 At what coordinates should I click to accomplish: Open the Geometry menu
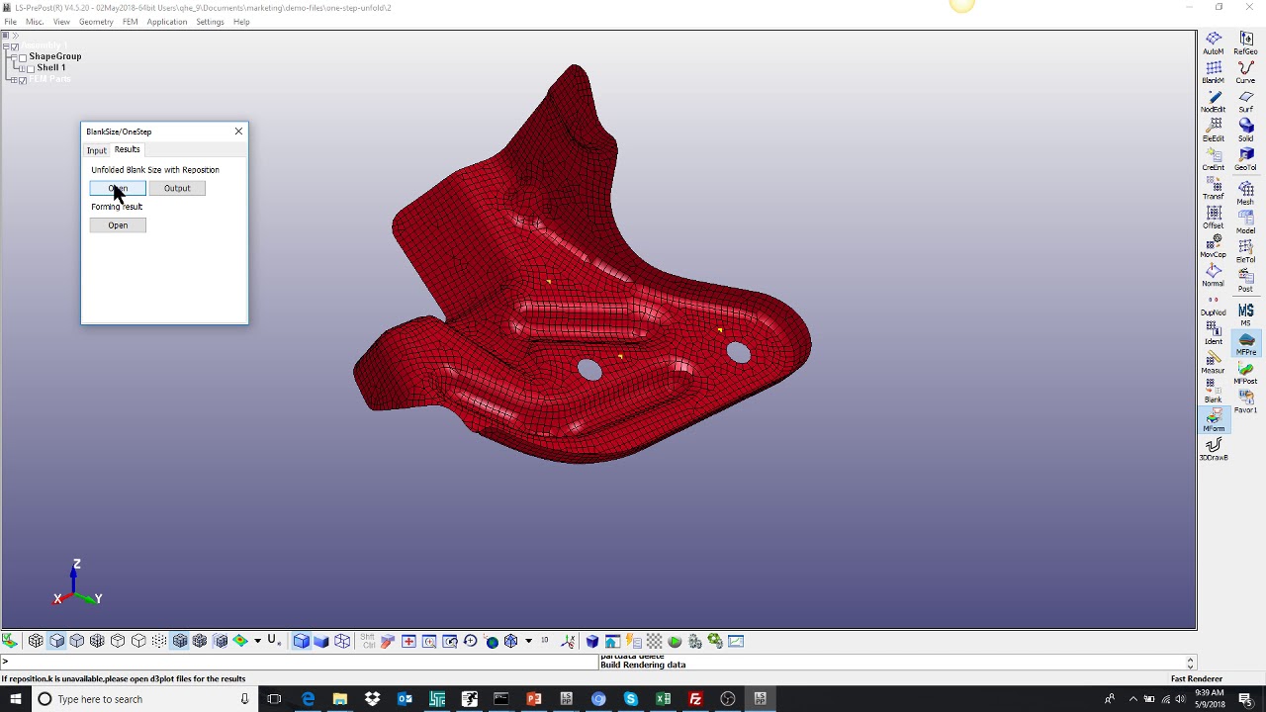pos(96,22)
